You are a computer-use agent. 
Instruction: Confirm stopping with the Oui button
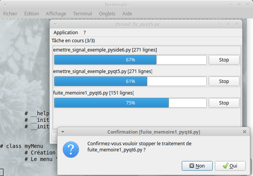230,166
